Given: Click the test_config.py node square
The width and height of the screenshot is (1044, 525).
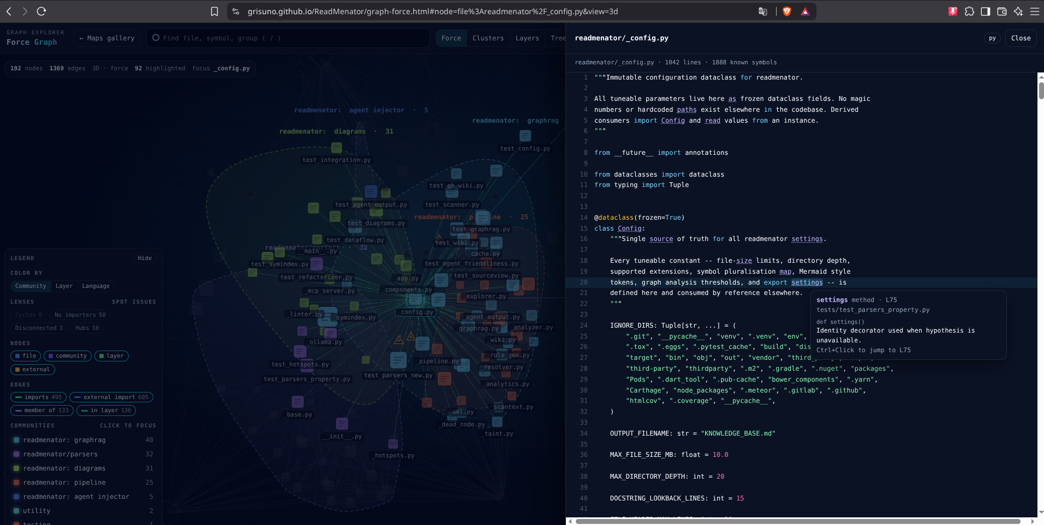Looking at the screenshot, I should (525, 136).
